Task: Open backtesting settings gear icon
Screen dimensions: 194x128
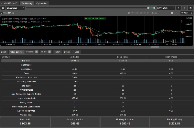Action: click(x=3, y=8)
